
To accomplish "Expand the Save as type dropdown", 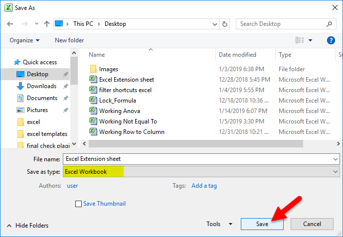I will pos(335,171).
